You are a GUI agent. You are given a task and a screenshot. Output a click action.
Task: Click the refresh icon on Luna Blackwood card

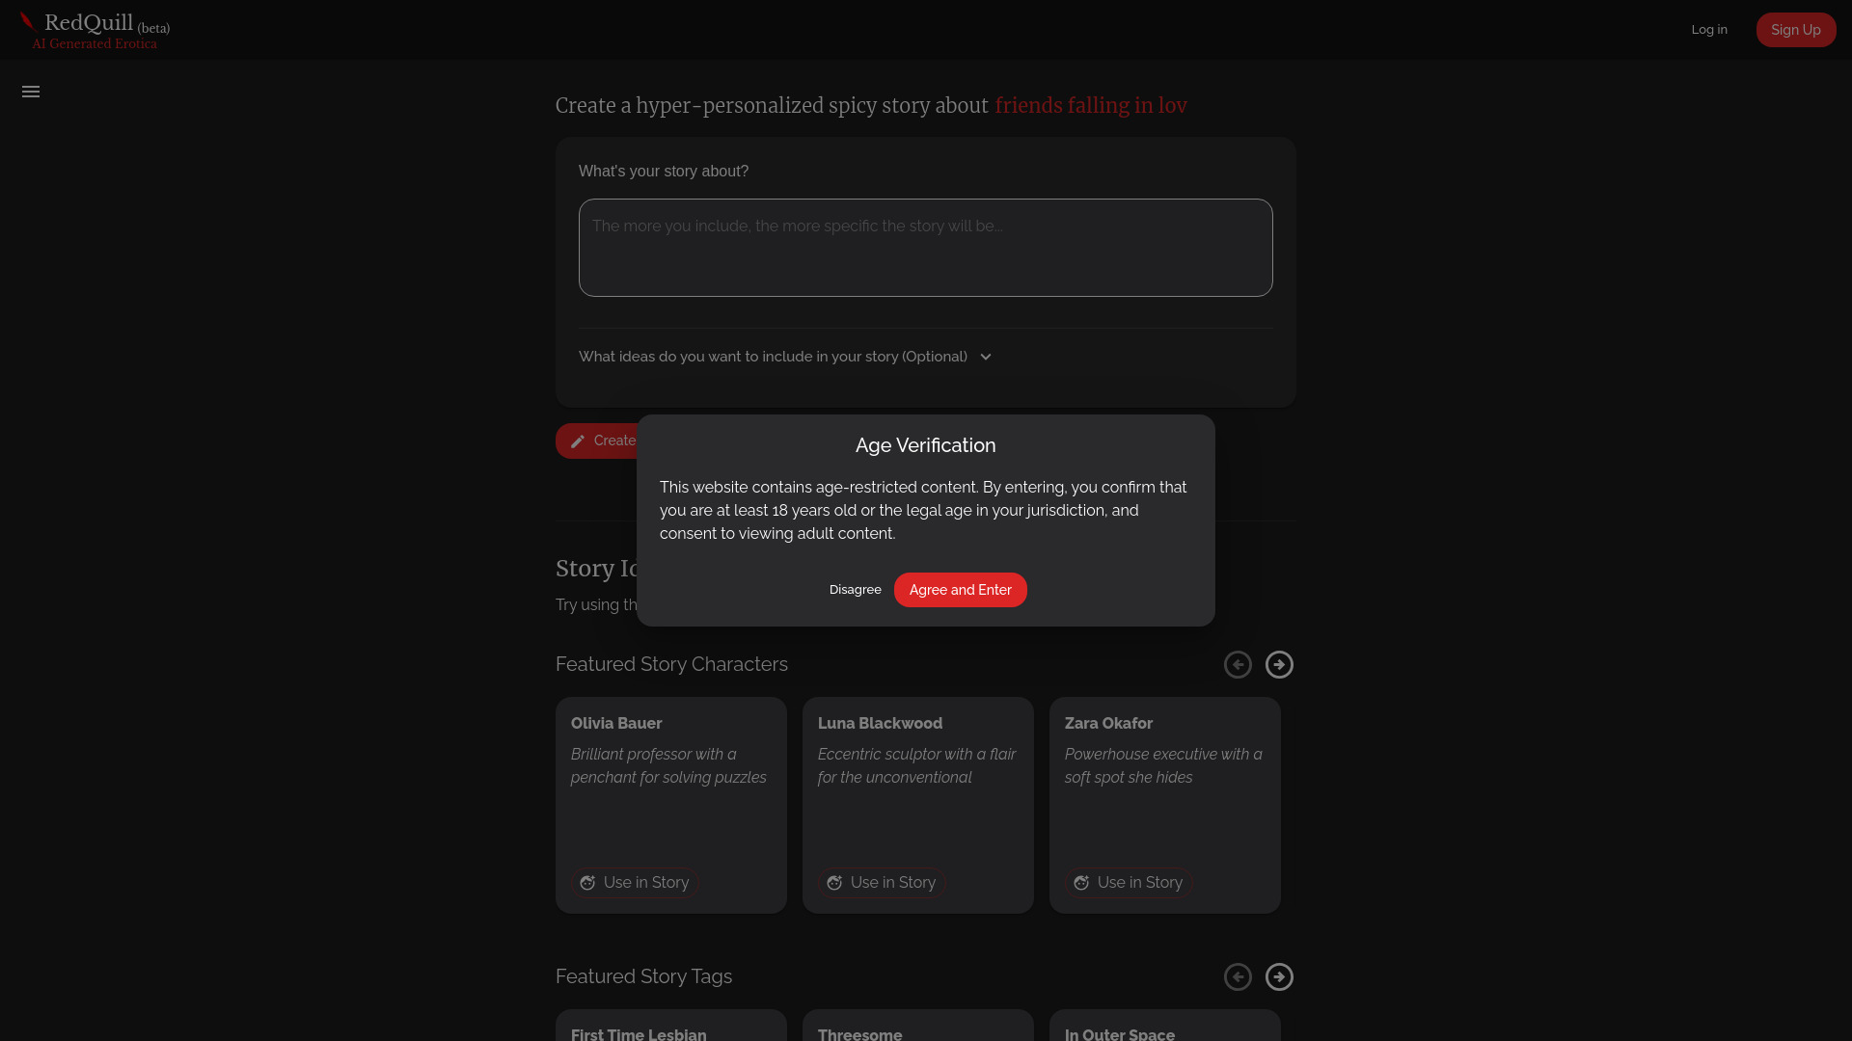(x=834, y=882)
